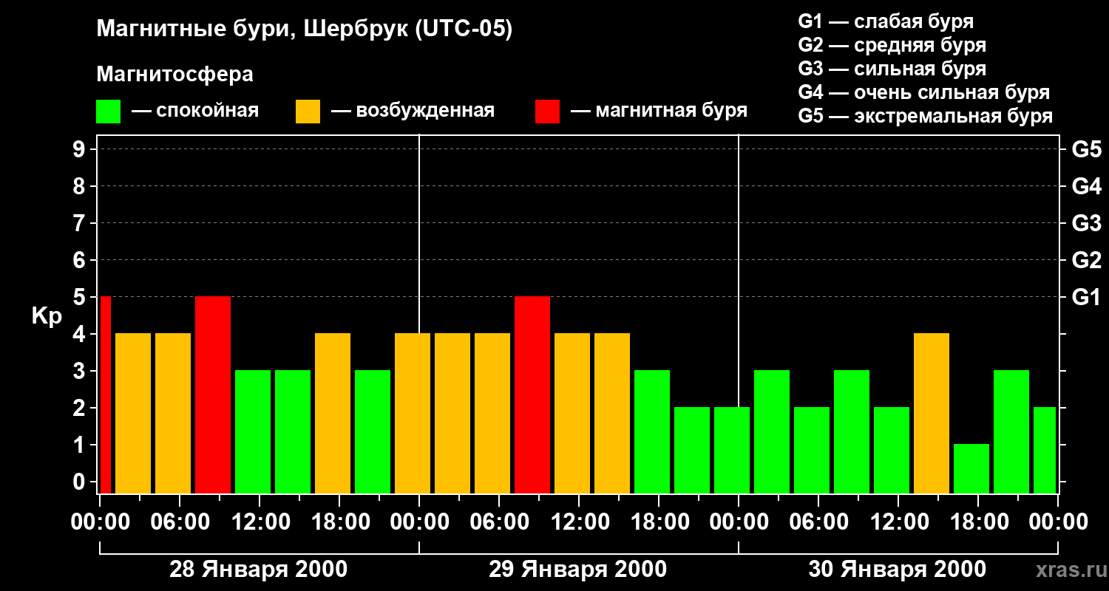Click the red Kp 5 bar on 29 January
1109x591 pixels.
532,395
